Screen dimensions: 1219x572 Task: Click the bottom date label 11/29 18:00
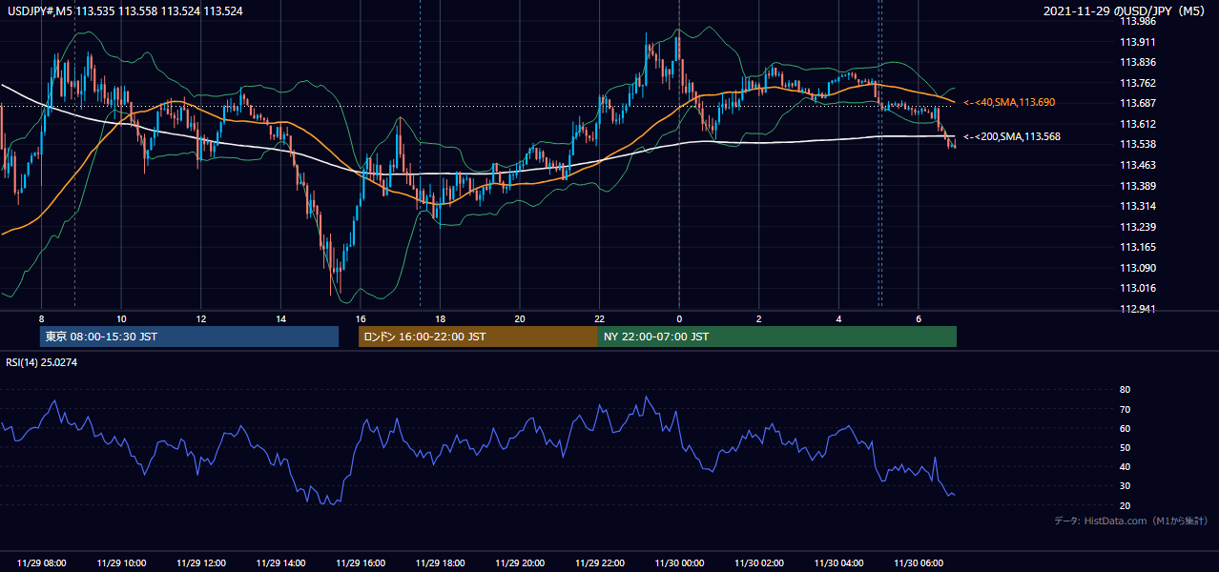pyautogui.click(x=440, y=563)
